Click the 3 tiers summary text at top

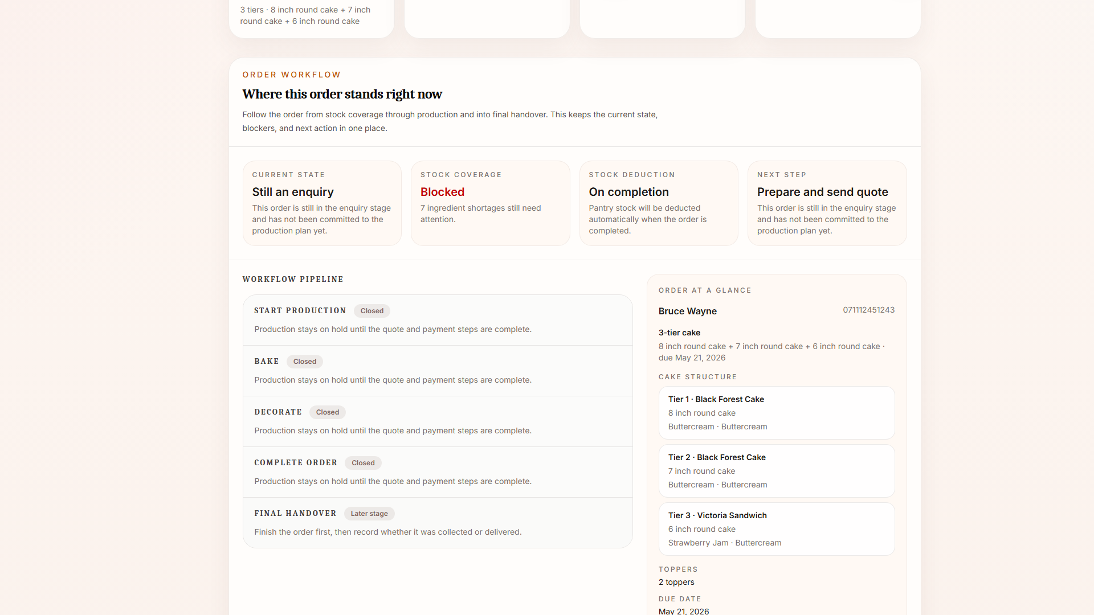(x=305, y=15)
